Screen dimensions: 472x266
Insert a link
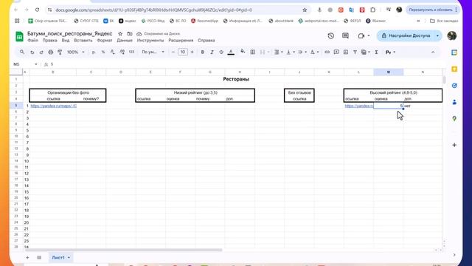coord(327,52)
